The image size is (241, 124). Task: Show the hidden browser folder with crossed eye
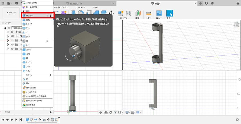(x=12, y=41)
